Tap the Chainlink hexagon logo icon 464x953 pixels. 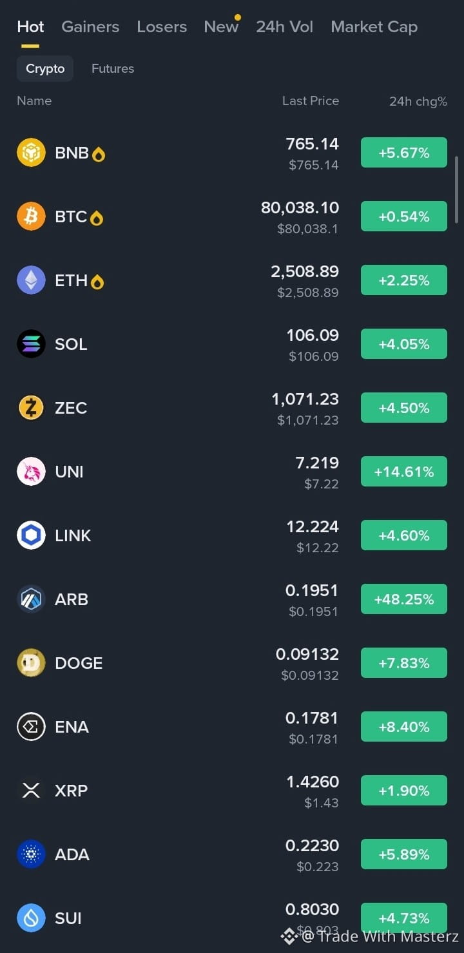31,535
